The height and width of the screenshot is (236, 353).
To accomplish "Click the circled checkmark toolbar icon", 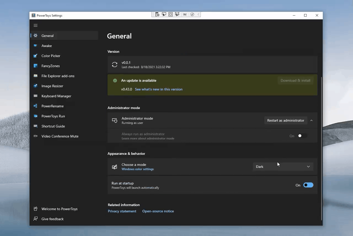I will coord(192,14).
